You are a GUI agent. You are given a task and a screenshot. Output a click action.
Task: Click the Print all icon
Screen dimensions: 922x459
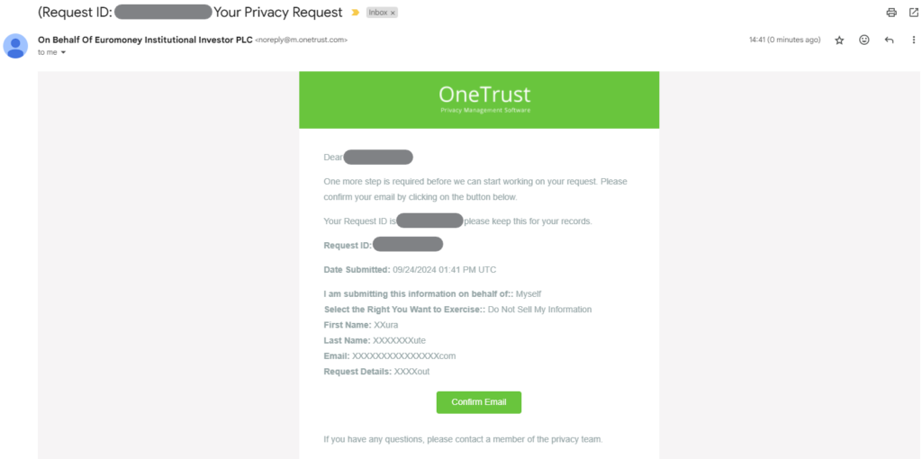coord(891,13)
